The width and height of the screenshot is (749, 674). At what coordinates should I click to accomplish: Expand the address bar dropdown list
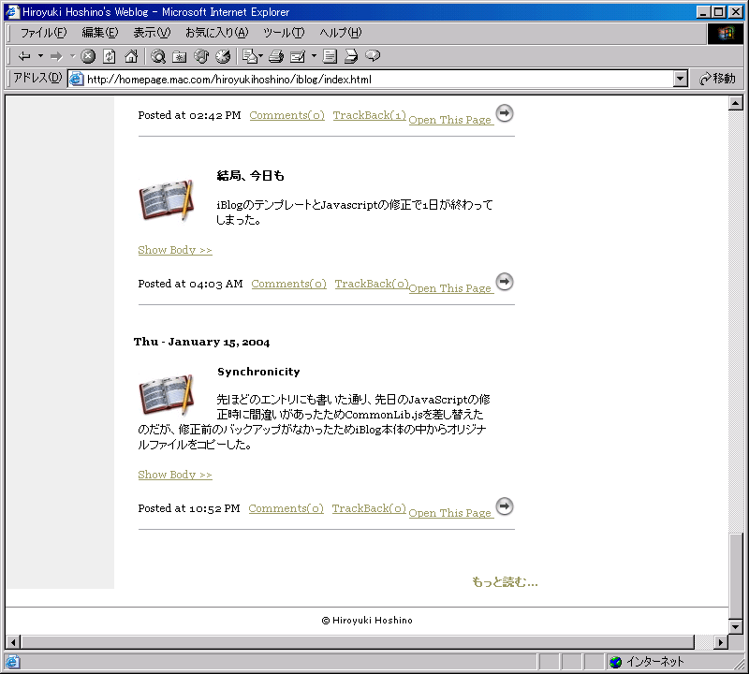click(681, 79)
